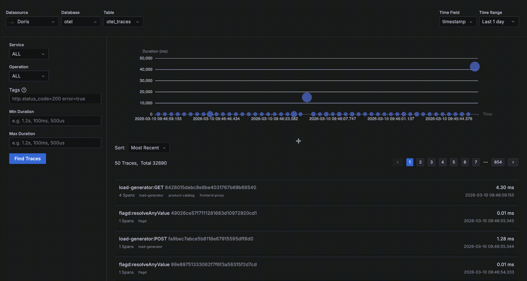Expand the Operation ALL dropdown
Image resolution: width=527 pixels, height=281 pixels.
click(x=29, y=76)
